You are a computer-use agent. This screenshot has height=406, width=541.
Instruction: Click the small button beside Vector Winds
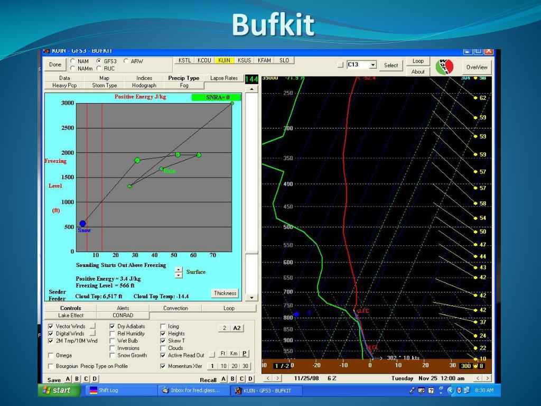point(93,326)
